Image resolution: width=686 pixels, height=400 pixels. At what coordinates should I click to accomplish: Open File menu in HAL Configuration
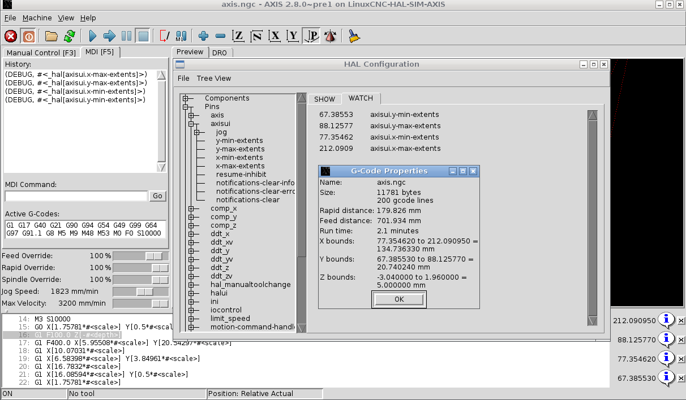[x=183, y=79]
